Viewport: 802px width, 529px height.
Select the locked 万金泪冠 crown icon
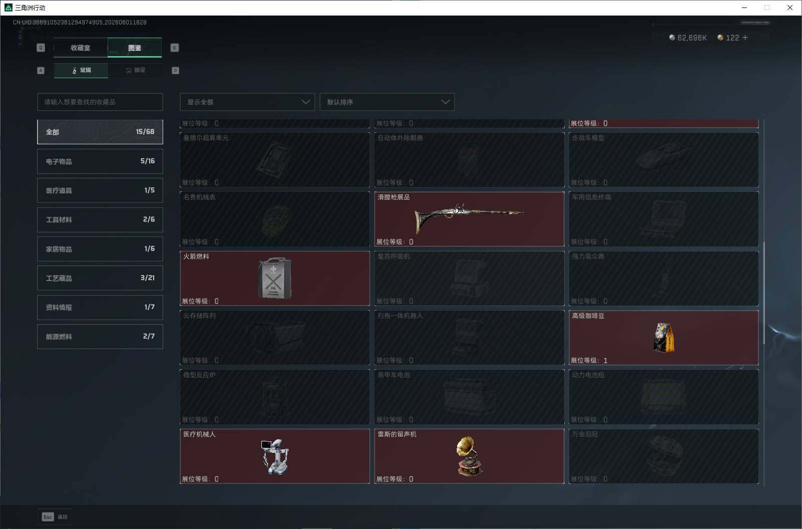coord(664,456)
